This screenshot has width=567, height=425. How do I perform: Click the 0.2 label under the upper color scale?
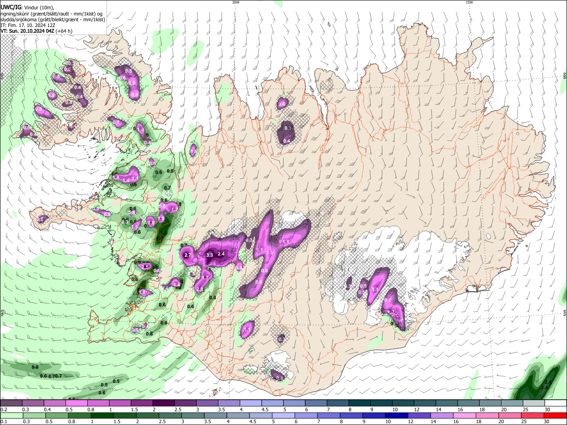point(4,410)
